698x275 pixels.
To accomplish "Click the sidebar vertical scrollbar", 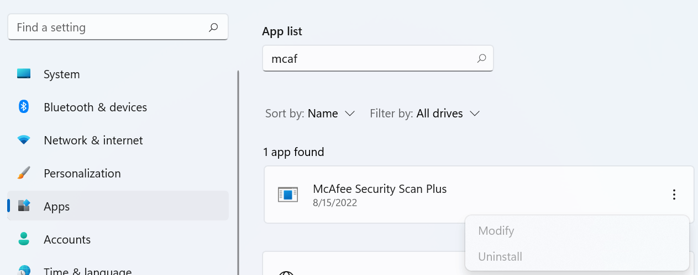I will pos(238,172).
